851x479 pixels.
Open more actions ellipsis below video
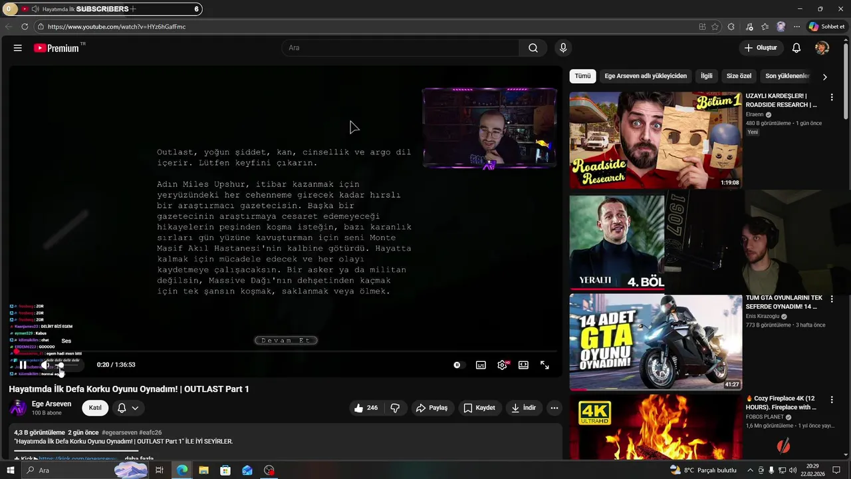click(554, 408)
